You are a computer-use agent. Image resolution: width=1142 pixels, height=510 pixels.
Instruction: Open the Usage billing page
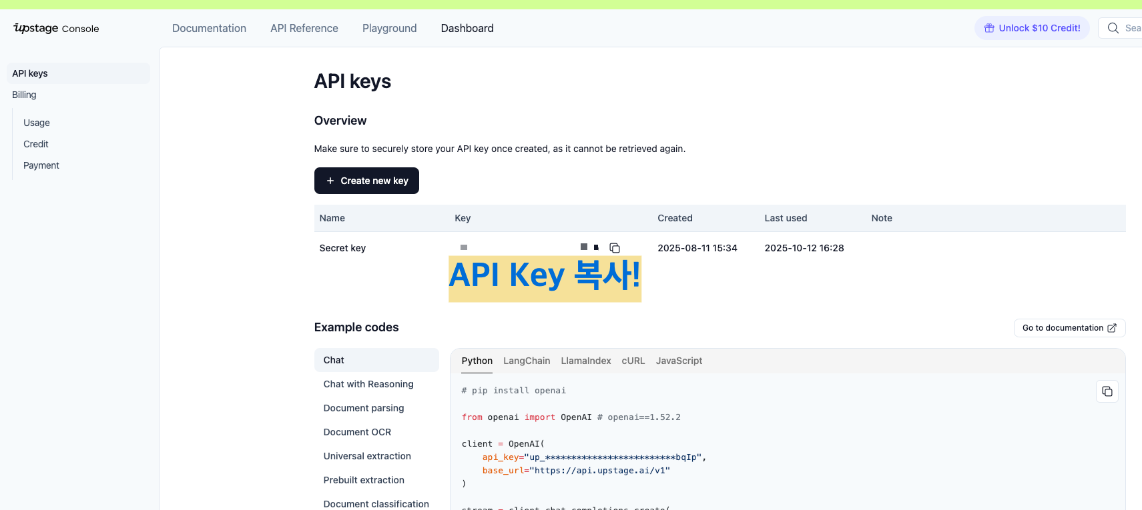tap(37, 123)
